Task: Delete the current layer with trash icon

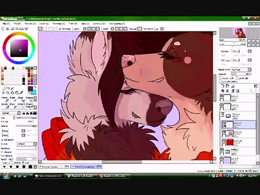Action: pyautogui.click(x=238, y=91)
